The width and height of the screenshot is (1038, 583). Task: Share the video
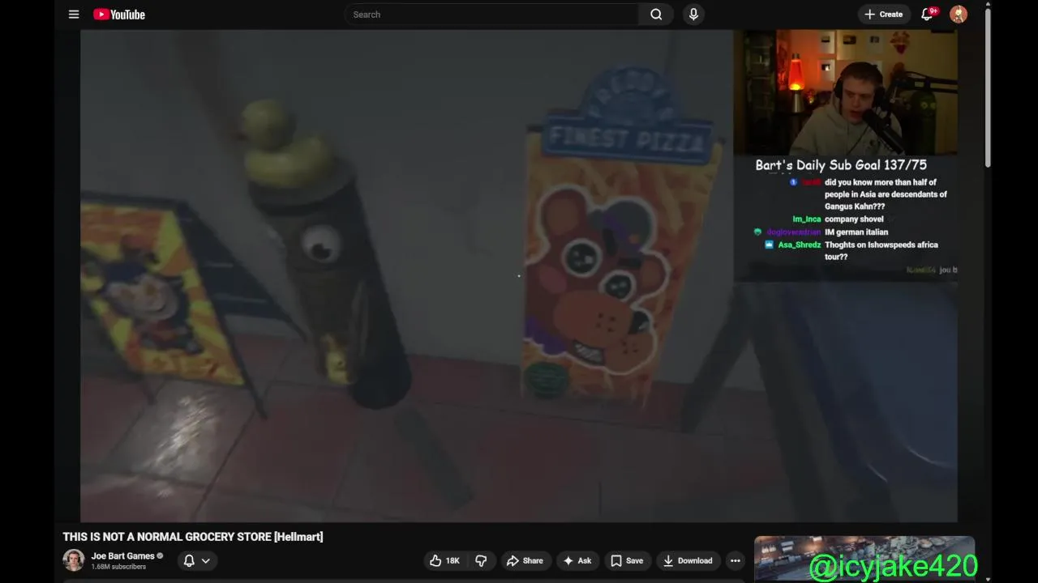[525, 560]
